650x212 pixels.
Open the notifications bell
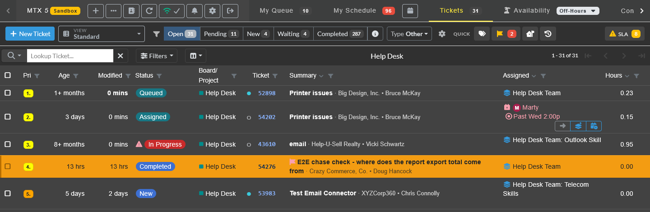(x=195, y=10)
